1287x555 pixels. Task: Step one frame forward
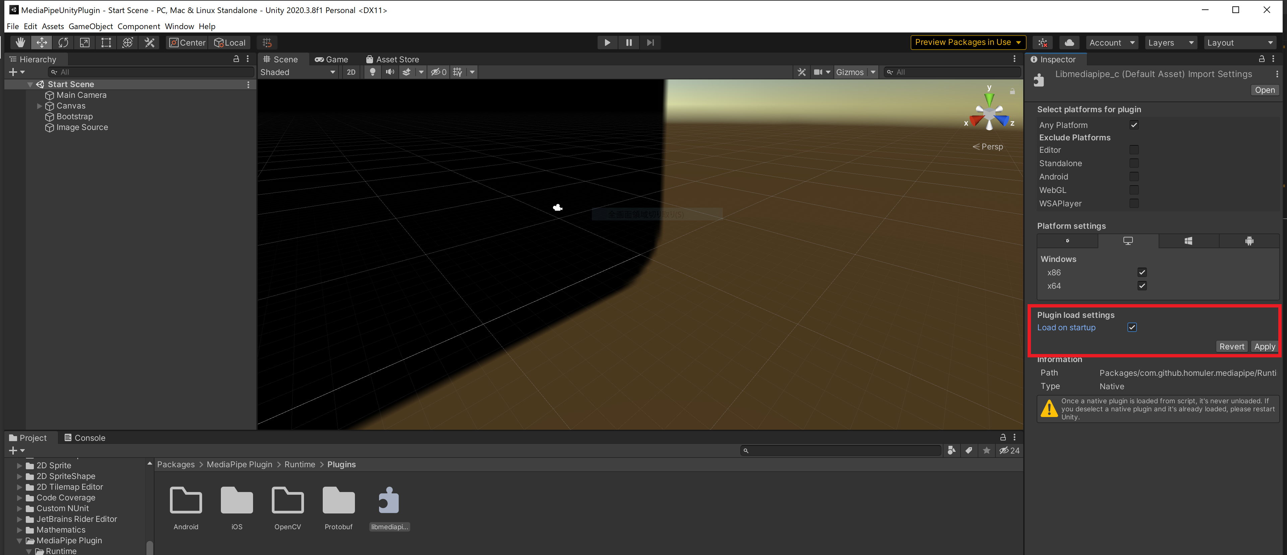pyautogui.click(x=650, y=43)
